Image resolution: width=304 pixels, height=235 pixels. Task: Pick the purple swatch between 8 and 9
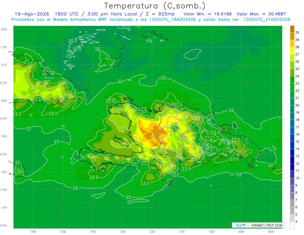coord(292,189)
